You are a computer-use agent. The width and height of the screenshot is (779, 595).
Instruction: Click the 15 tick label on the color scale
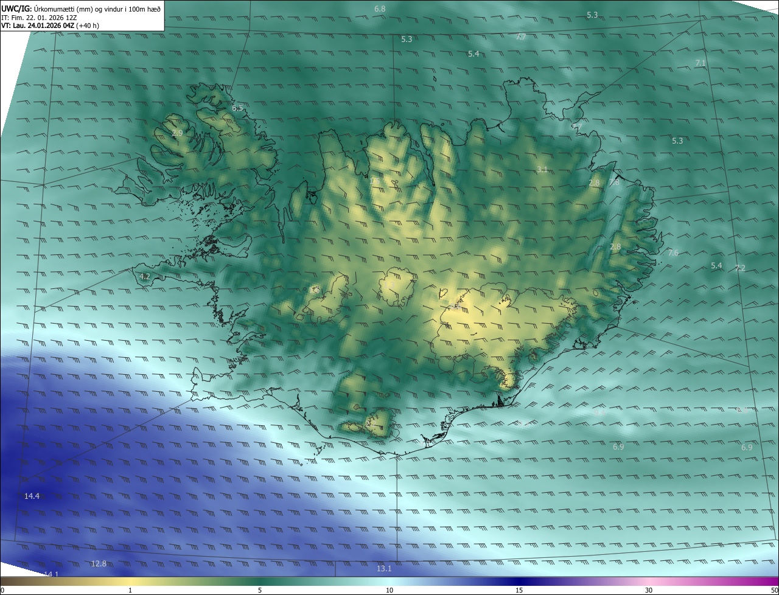(x=519, y=590)
